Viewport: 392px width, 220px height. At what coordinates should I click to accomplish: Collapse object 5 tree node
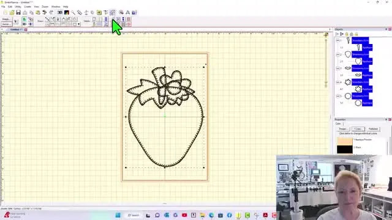(337, 96)
